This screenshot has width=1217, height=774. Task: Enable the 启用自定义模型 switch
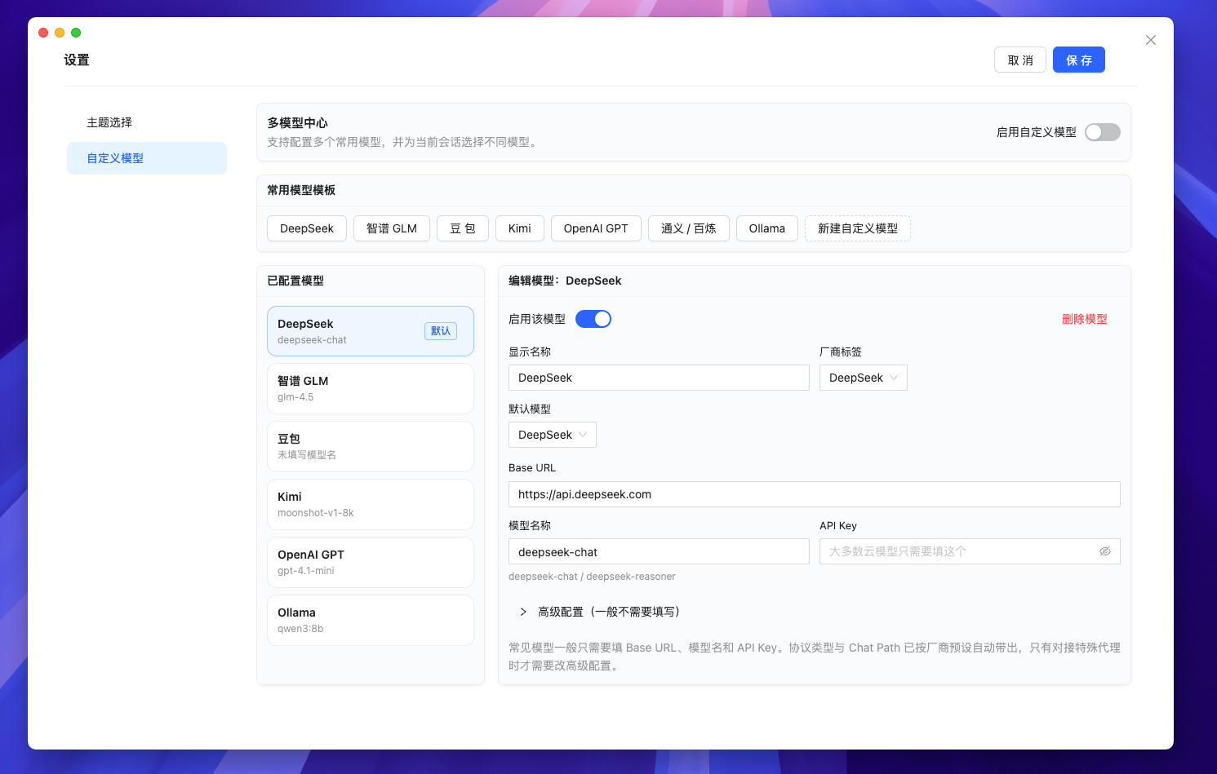[1103, 132]
